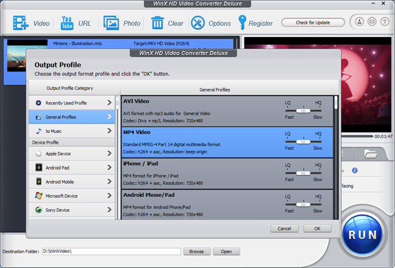Select the Android Mobile category
Image resolution: width=395 pixels, height=268 pixels.
tap(72, 182)
